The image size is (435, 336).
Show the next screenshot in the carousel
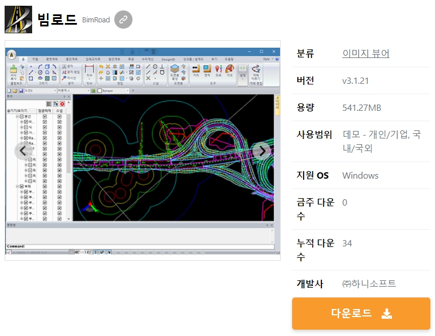tap(262, 151)
